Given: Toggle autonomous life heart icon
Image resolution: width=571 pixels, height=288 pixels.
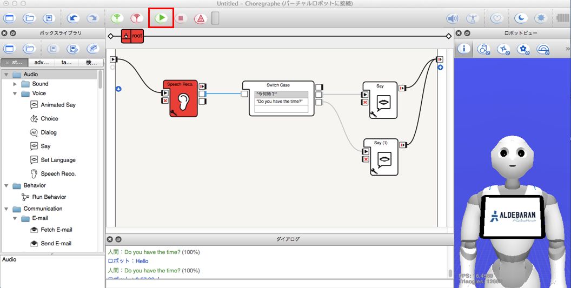Looking at the screenshot, I should pos(497,18).
